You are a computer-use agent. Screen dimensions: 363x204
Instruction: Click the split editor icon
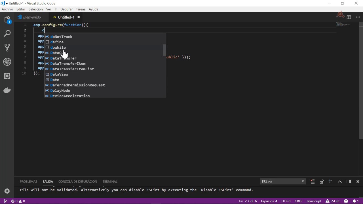349,17
